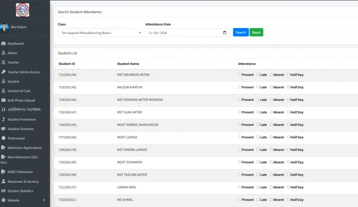Click Abu Kalam user name

pos(18,27)
